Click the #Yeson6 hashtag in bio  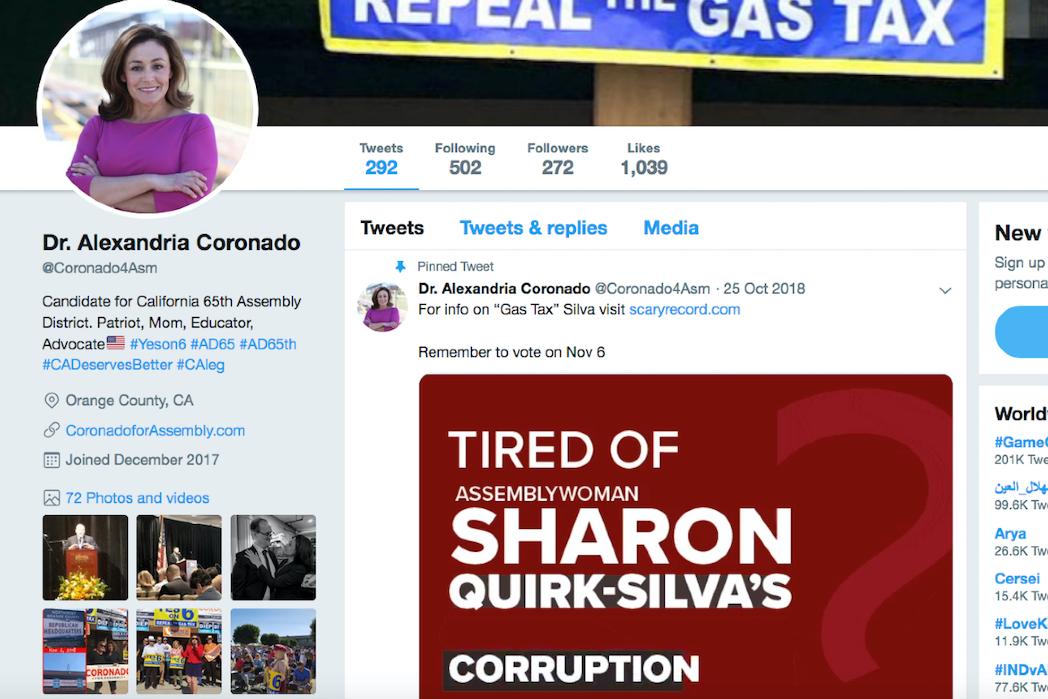pos(158,344)
